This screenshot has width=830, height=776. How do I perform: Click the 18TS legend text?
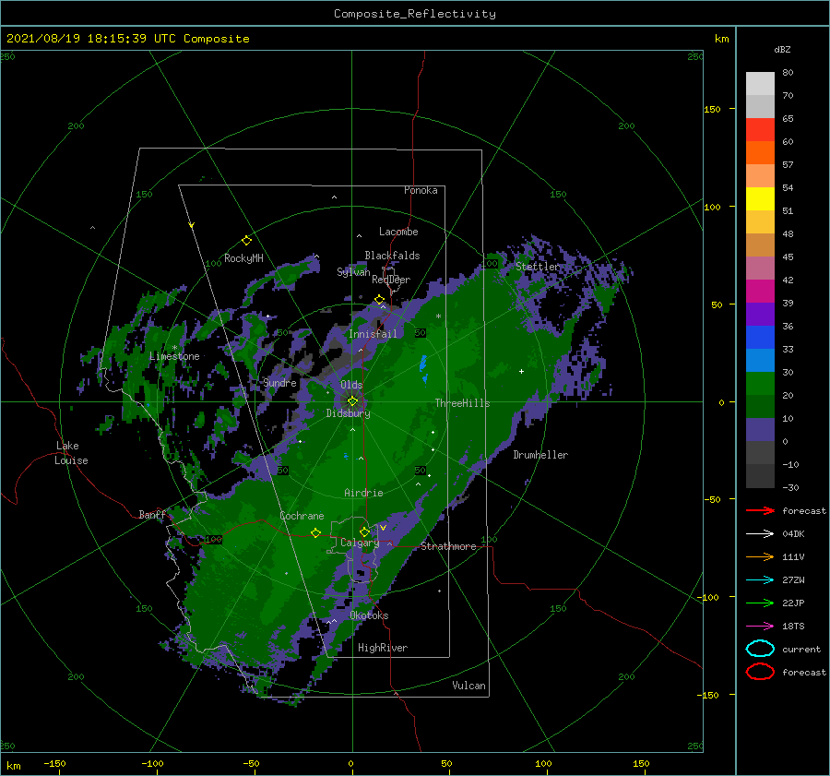point(793,627)
